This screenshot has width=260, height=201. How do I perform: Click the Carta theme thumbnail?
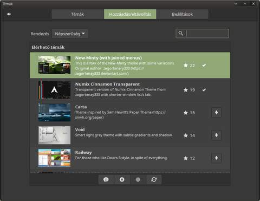click(54, 112)
